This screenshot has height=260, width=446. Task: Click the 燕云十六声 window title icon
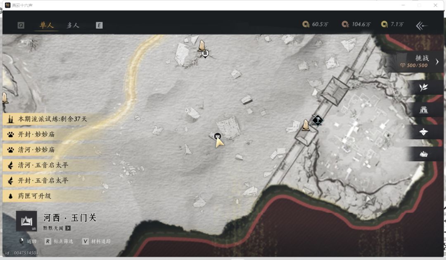click(x=8, y=5)
